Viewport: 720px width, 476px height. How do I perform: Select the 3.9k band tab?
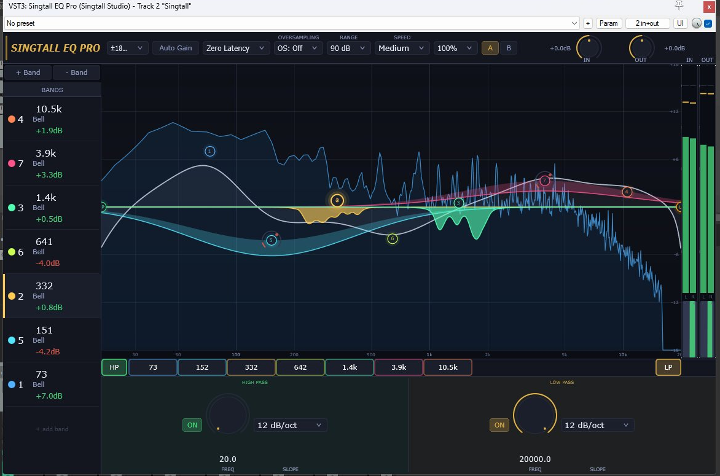point(399,367)
